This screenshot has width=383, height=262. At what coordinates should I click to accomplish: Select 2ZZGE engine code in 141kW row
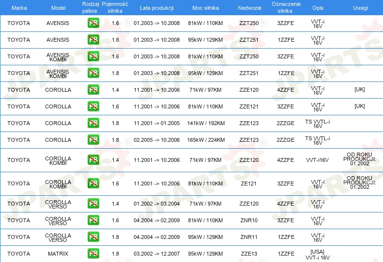pos(286,123)
